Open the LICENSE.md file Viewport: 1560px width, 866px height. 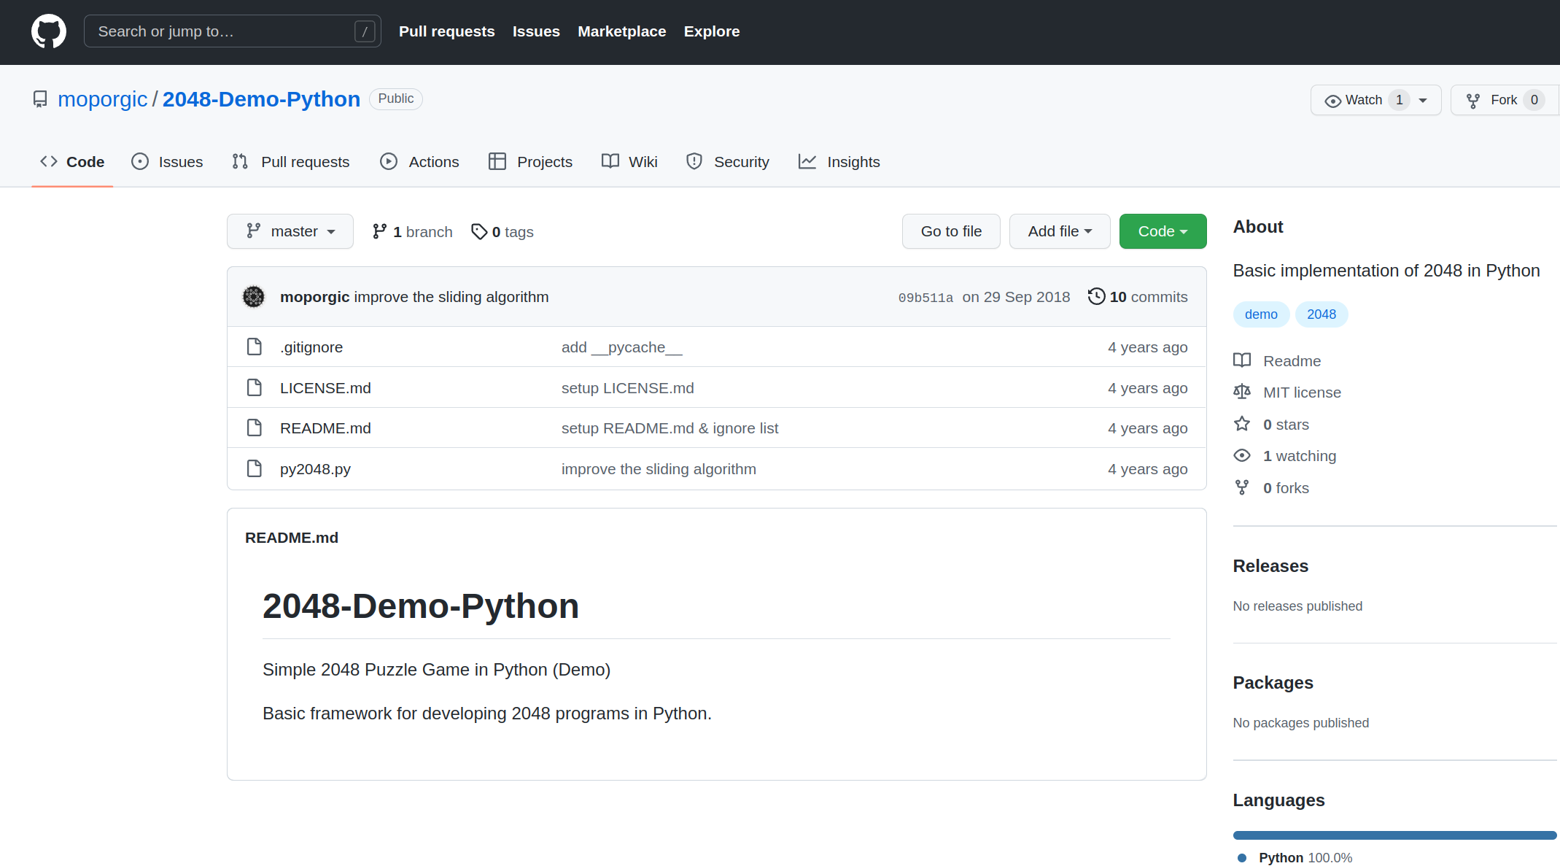pyautogui.click(x=325, y=388)
